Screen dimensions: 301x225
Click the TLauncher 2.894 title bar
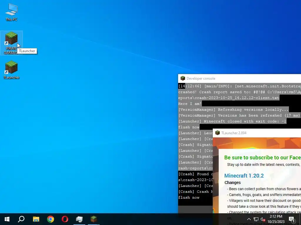tap(257, 133)
